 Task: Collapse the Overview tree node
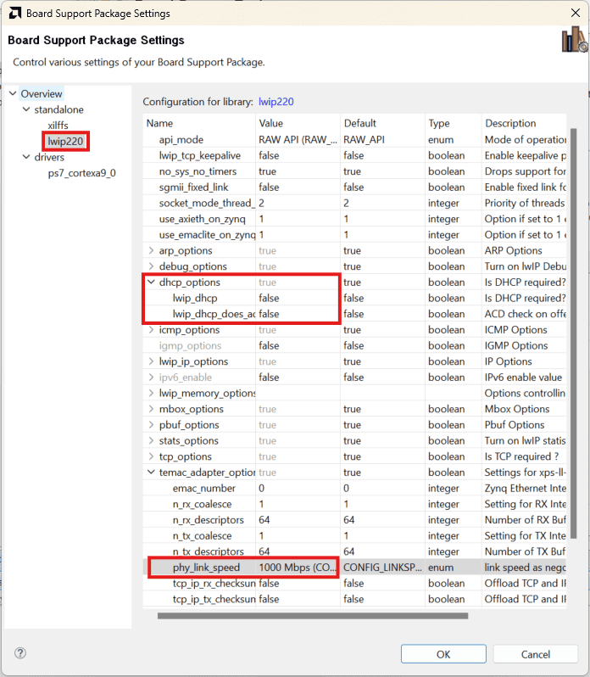coord(13,94)
